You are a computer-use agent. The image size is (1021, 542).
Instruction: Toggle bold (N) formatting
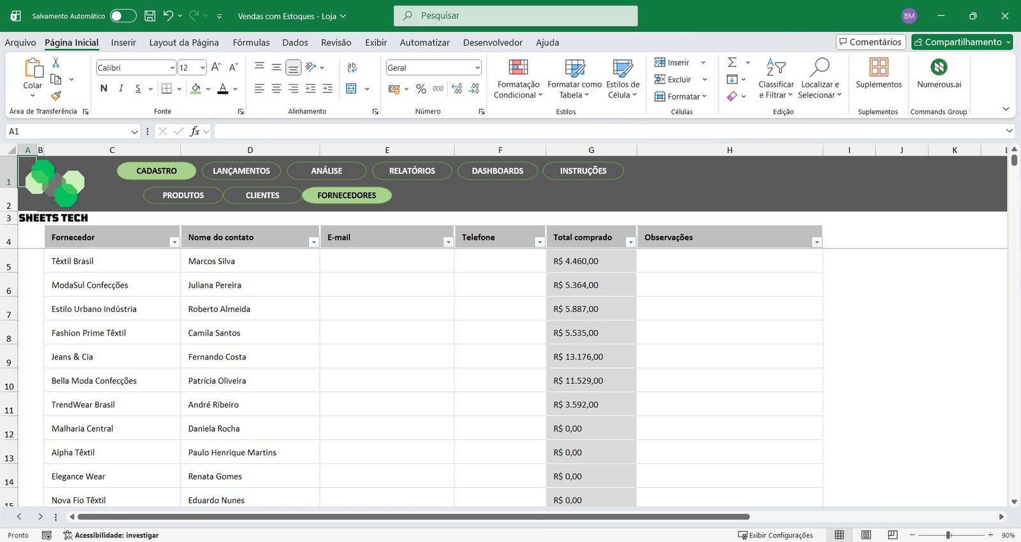click(104, 89)
